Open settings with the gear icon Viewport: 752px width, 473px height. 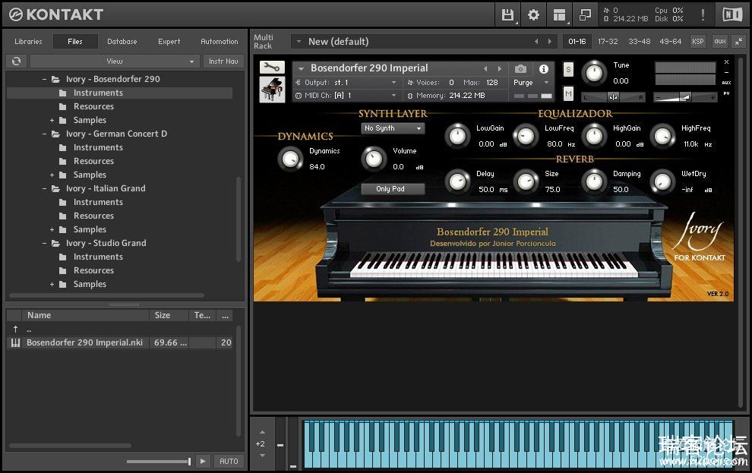tap(533, 14)
